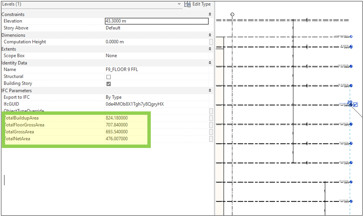Image resolution: width=364 pixels, height=217 pixels.
Task: Click the circular grid bubble at top of elevation view
Action: (232, 14)
